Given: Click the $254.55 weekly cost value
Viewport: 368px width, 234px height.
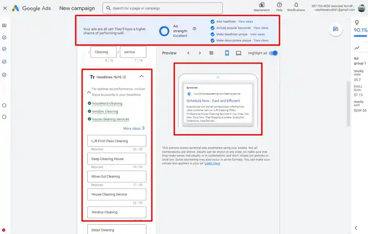Looking at the screenshot, I should (x=360, y=110).
